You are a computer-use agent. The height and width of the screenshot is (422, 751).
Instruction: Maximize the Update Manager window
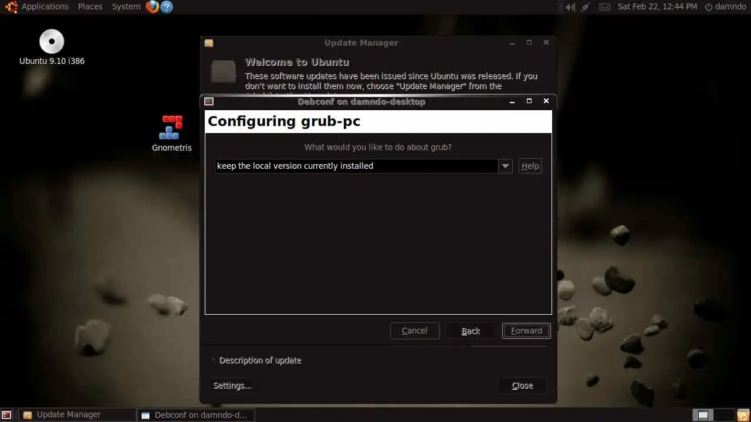[529, 43]
